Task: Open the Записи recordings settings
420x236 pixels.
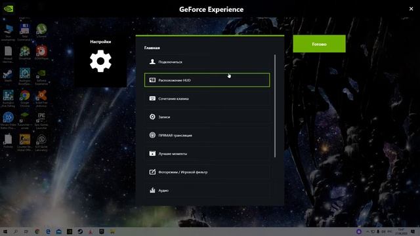Action: (x=207, y=117)
